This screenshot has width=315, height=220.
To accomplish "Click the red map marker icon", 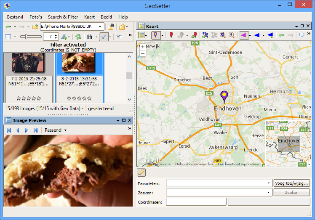I will point(171,35).
